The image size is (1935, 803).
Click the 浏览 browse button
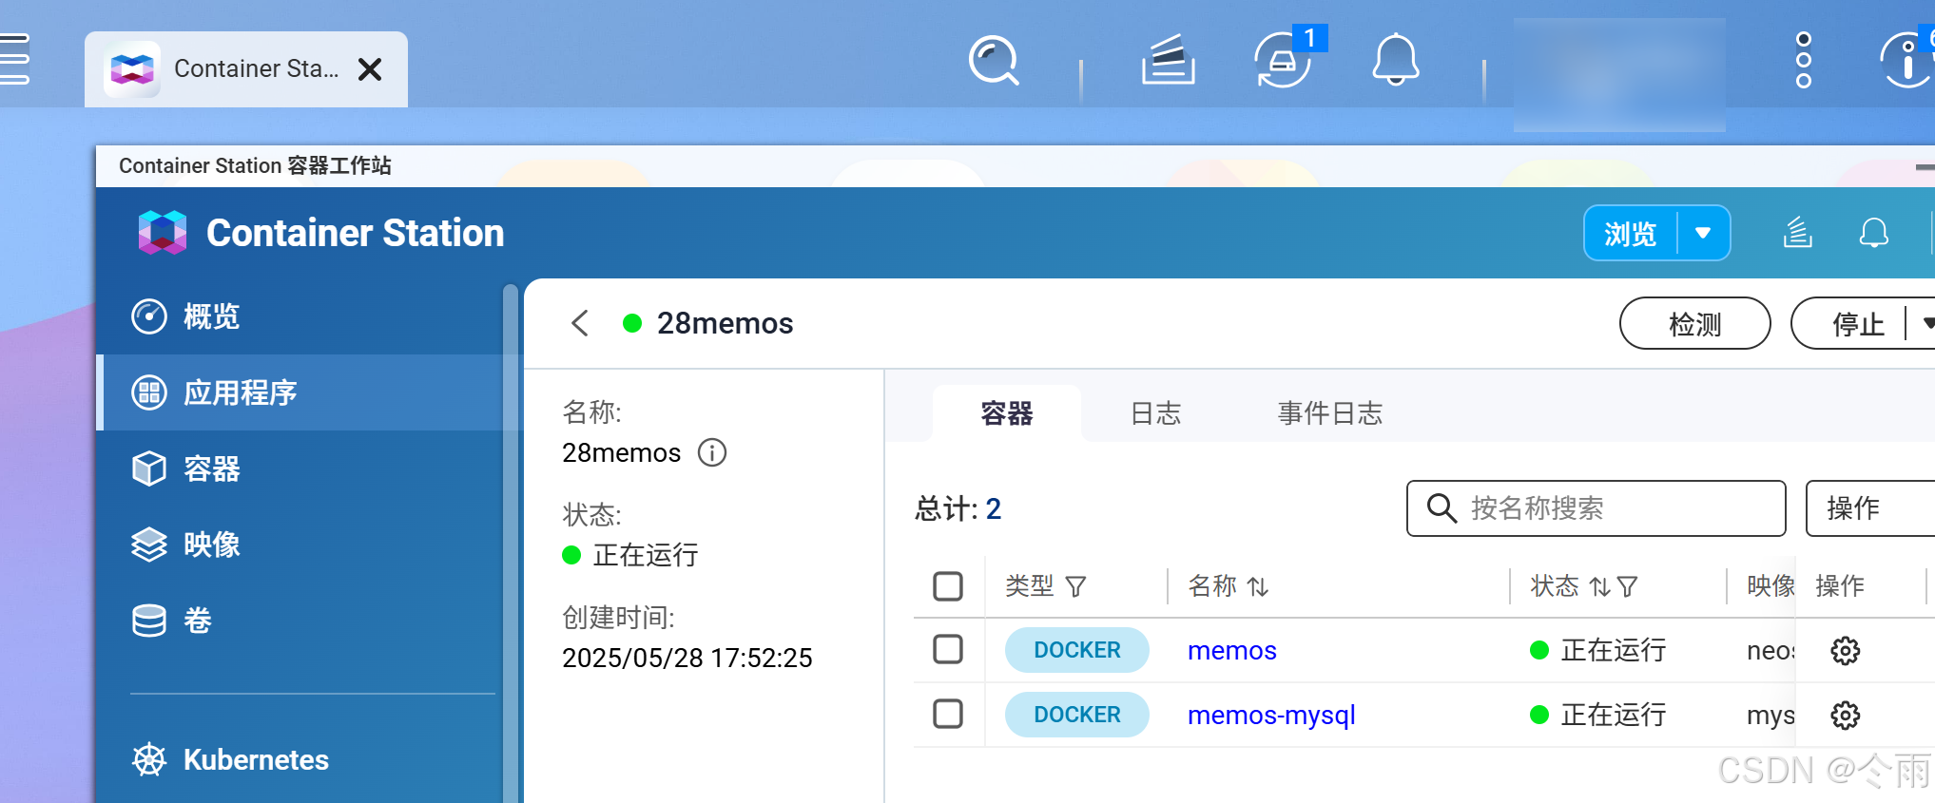[1631, 234]
